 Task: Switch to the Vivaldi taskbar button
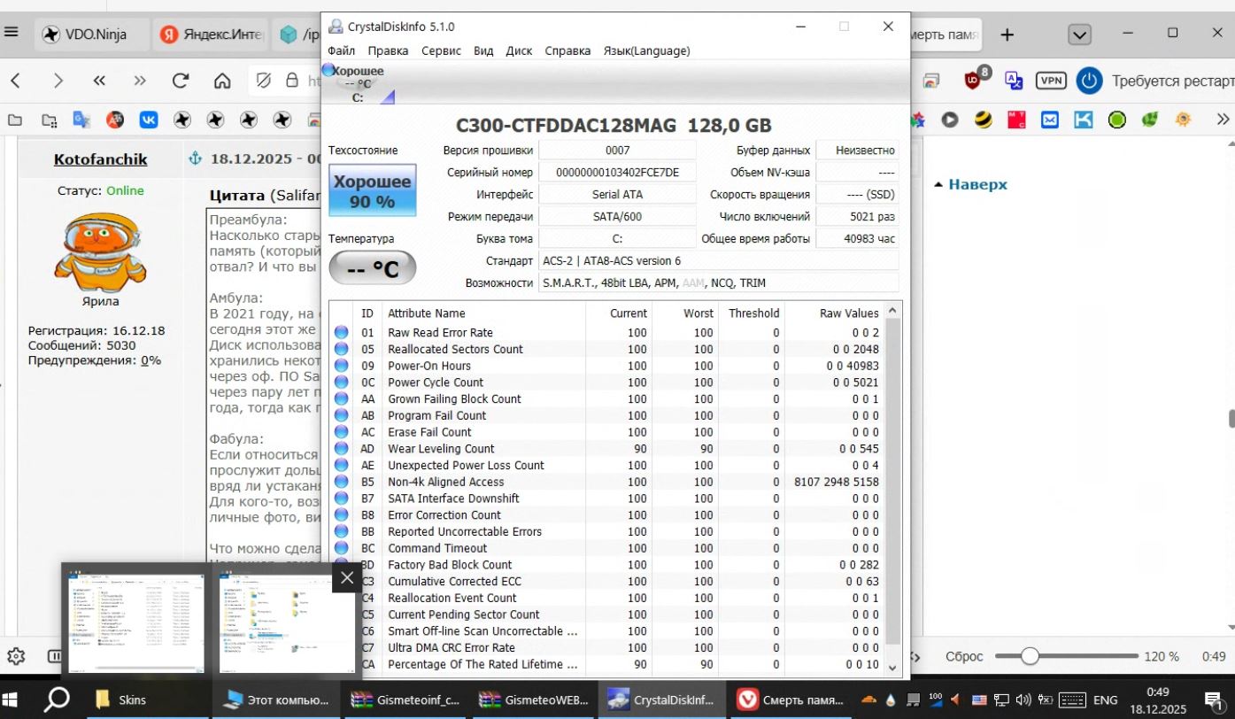click(x=791, y=700)
